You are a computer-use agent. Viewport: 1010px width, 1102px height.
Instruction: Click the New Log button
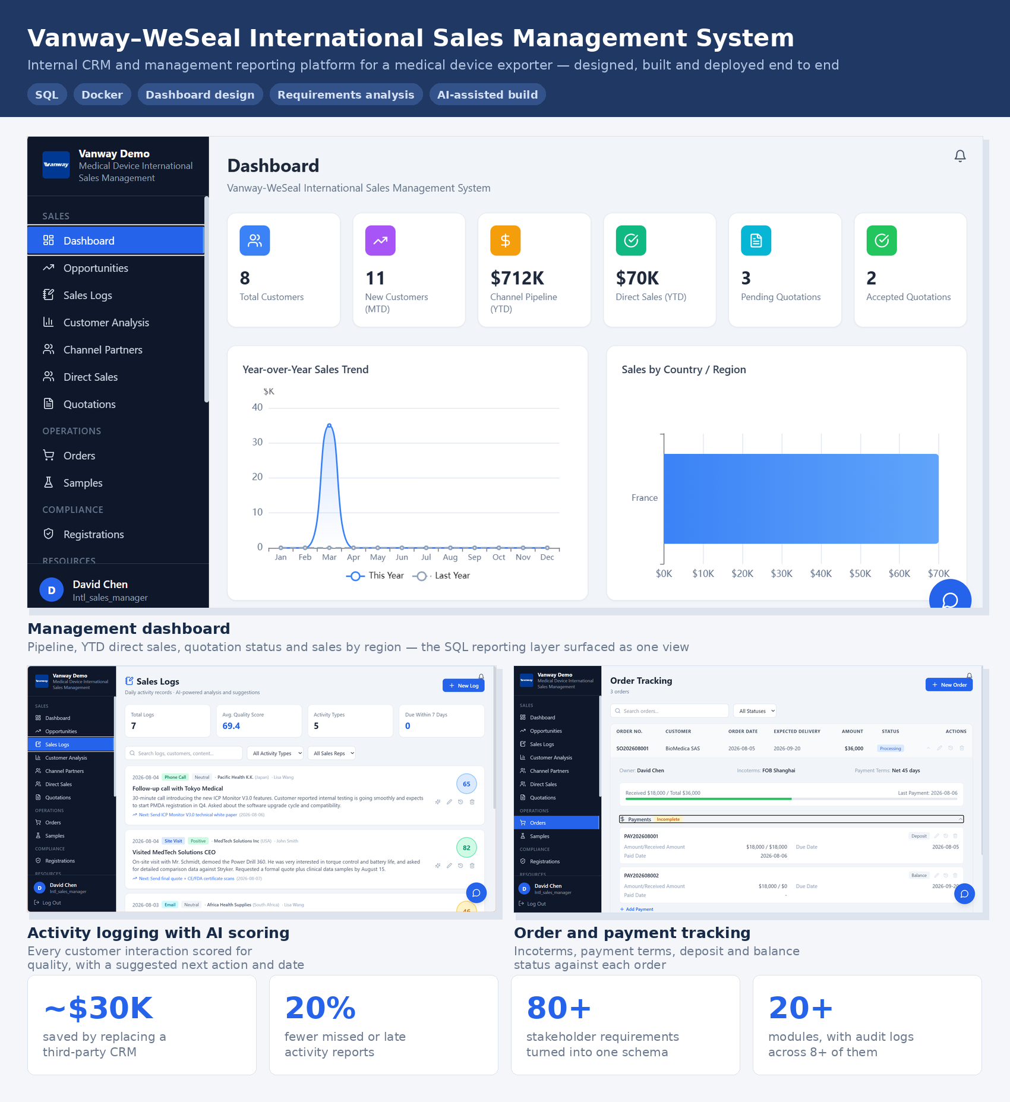pos(463,686)
